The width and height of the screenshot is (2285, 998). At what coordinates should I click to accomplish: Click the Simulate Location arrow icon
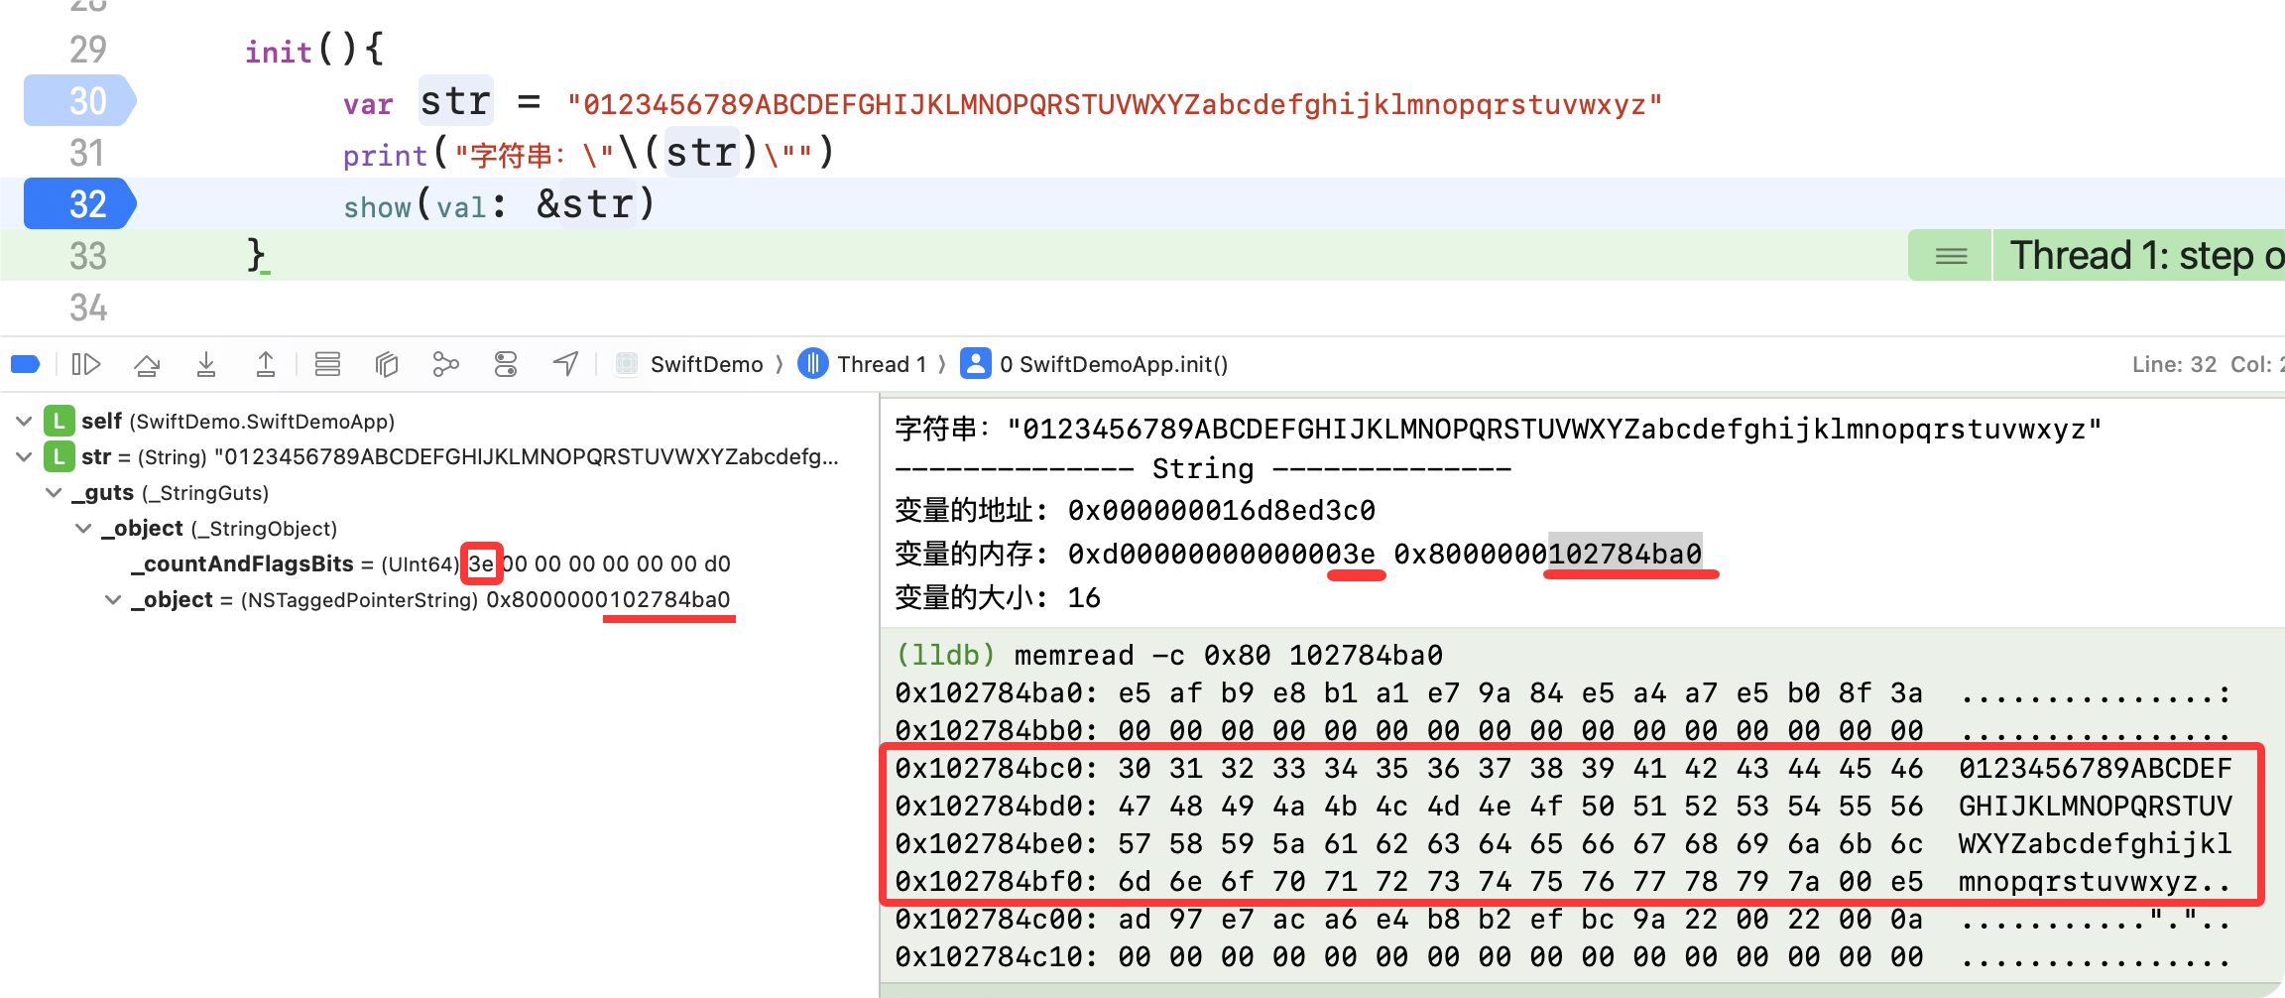coord(565,365)
